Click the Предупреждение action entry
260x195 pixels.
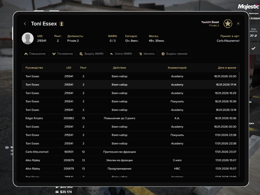click(120, 169)
